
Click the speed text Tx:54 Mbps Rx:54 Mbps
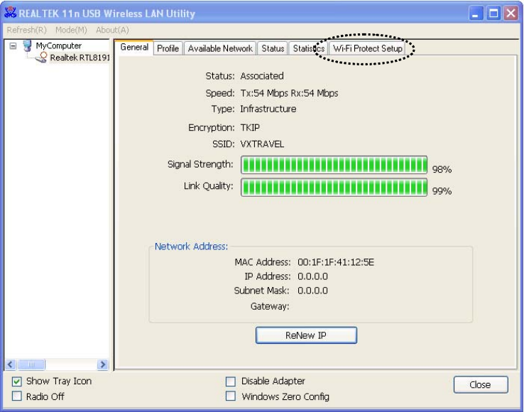pos(289,93)
